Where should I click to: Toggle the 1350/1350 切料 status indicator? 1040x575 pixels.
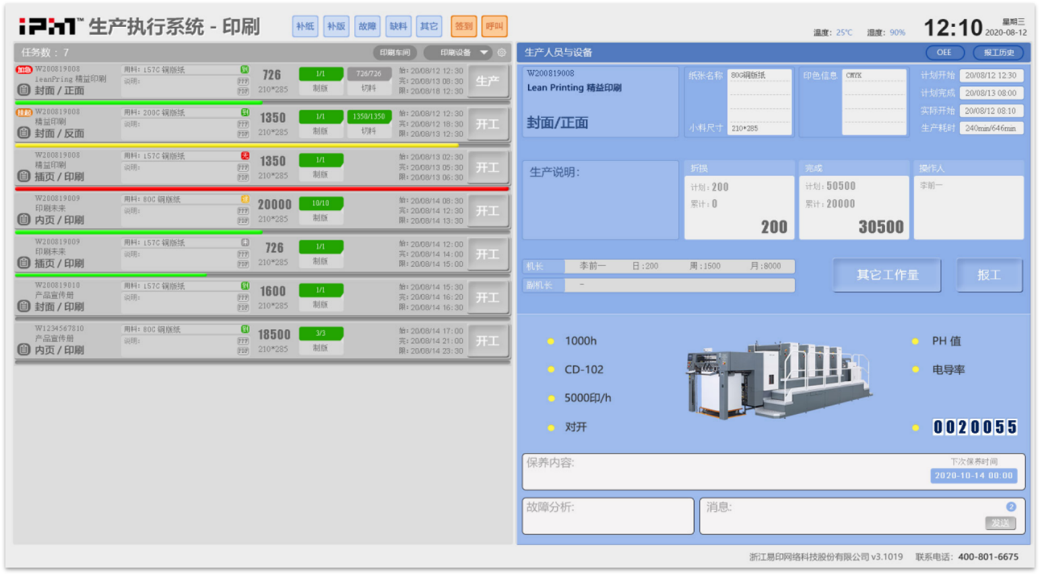point(369,116)
